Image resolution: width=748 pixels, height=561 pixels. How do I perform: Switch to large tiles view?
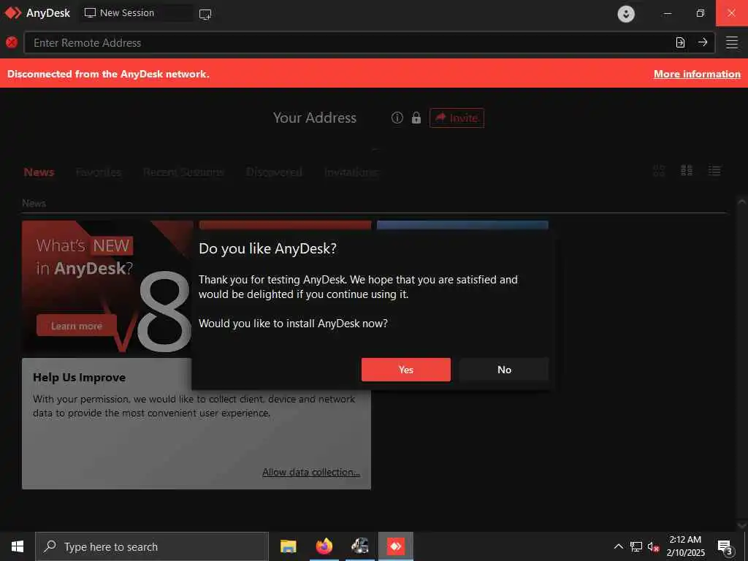659,170
